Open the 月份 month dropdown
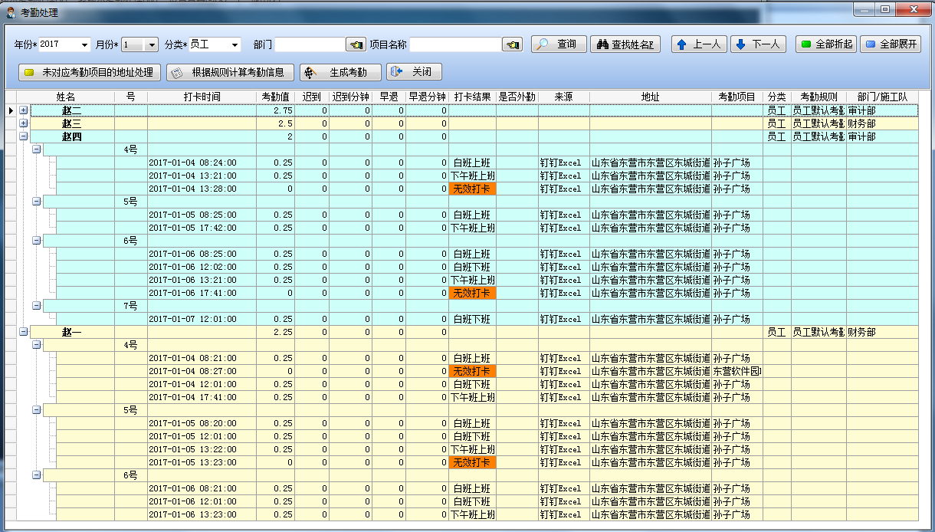 pos(151,45)
